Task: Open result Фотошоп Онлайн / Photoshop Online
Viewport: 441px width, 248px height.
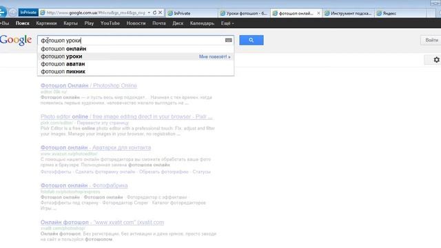Action: pos(89,85)
